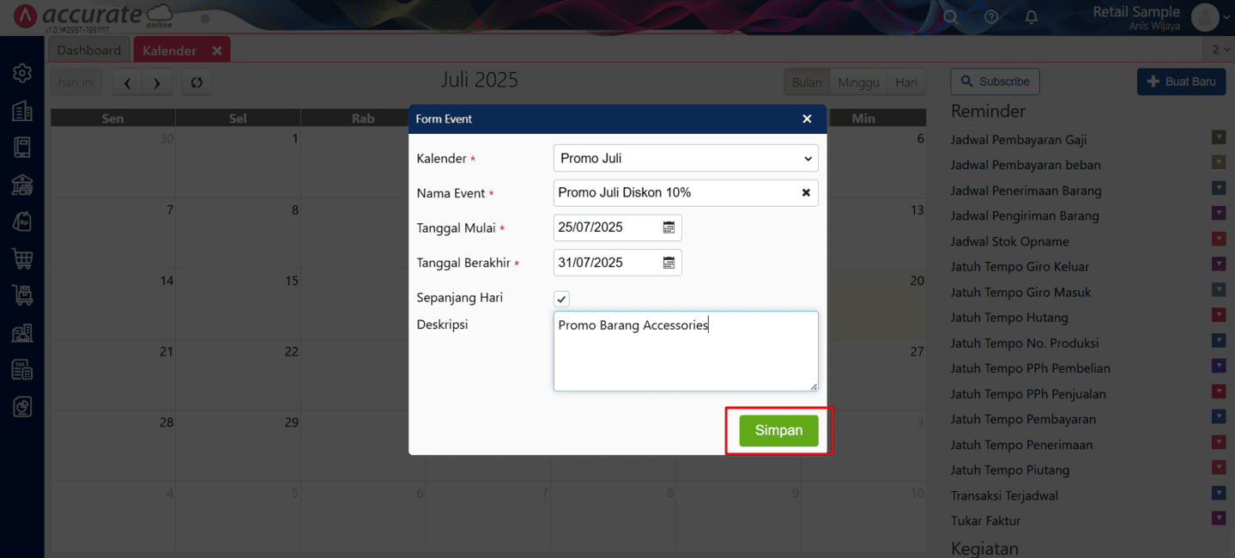Switch to the Dashboard tab
The height and width of the screenshot is (558, 1235).
[88, 49]
